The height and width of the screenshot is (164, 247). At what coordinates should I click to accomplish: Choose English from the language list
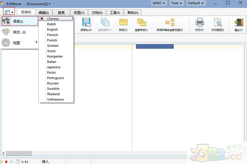coord(56,29)
